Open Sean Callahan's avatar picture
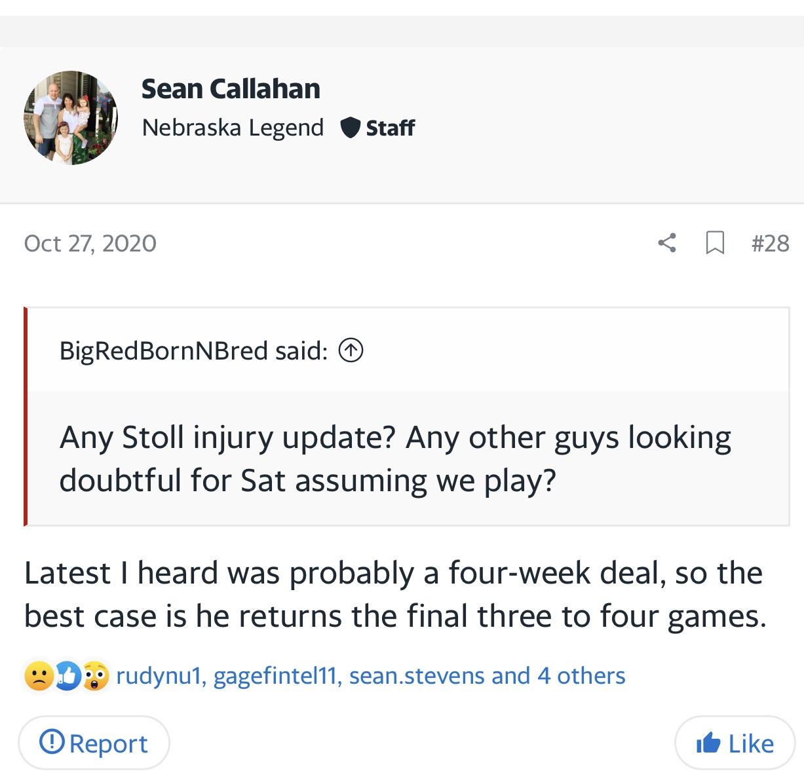This screenshot has width=804, height=782. [71, 117]
